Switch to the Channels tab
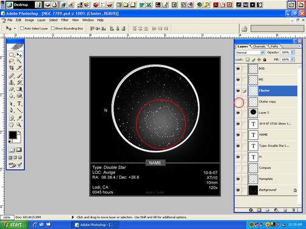306x229 pixels. coord(259,46)
